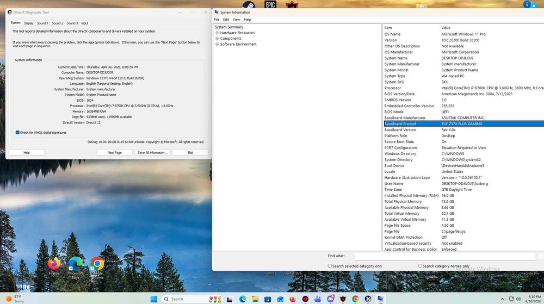Toggle Check for WHQL digital signatures
Viewport: 544px width, 304px height.
click(17, 132)
